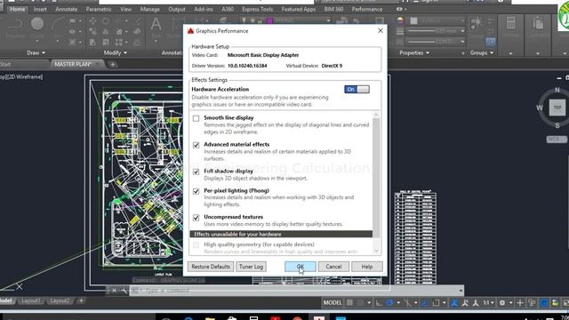Open the new drawing tab plus icon

[x=113, y=65]
